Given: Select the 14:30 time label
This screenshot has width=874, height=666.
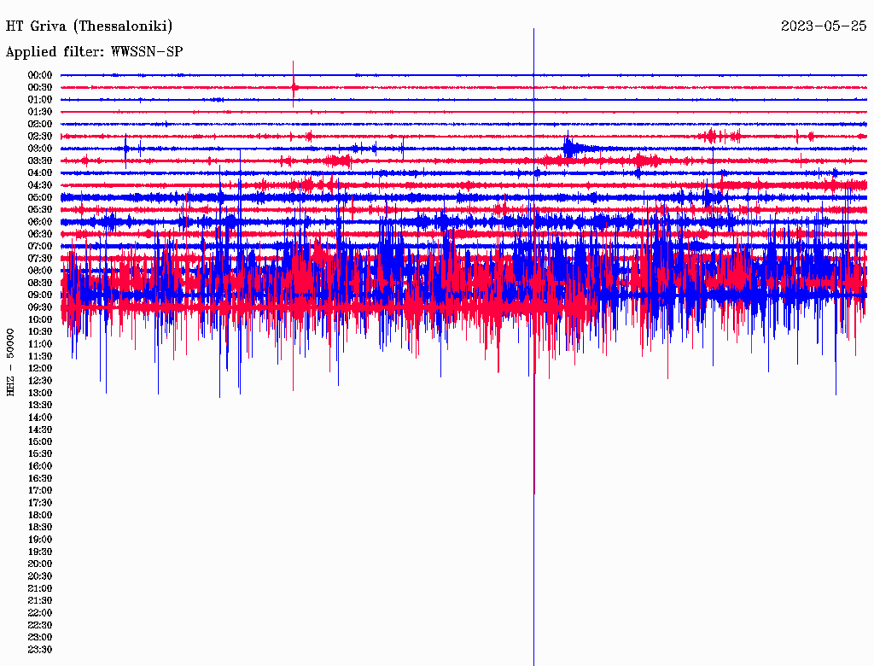Looking at the screenshot, I should 40,429.
